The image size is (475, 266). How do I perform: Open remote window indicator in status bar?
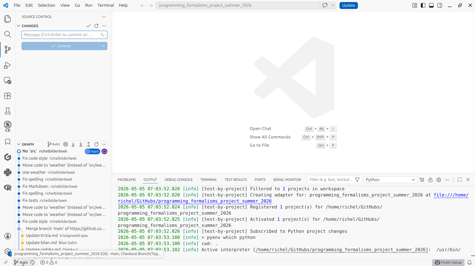click(6, 262)
